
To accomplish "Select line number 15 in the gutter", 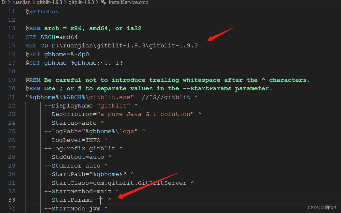I will (11, 45).
